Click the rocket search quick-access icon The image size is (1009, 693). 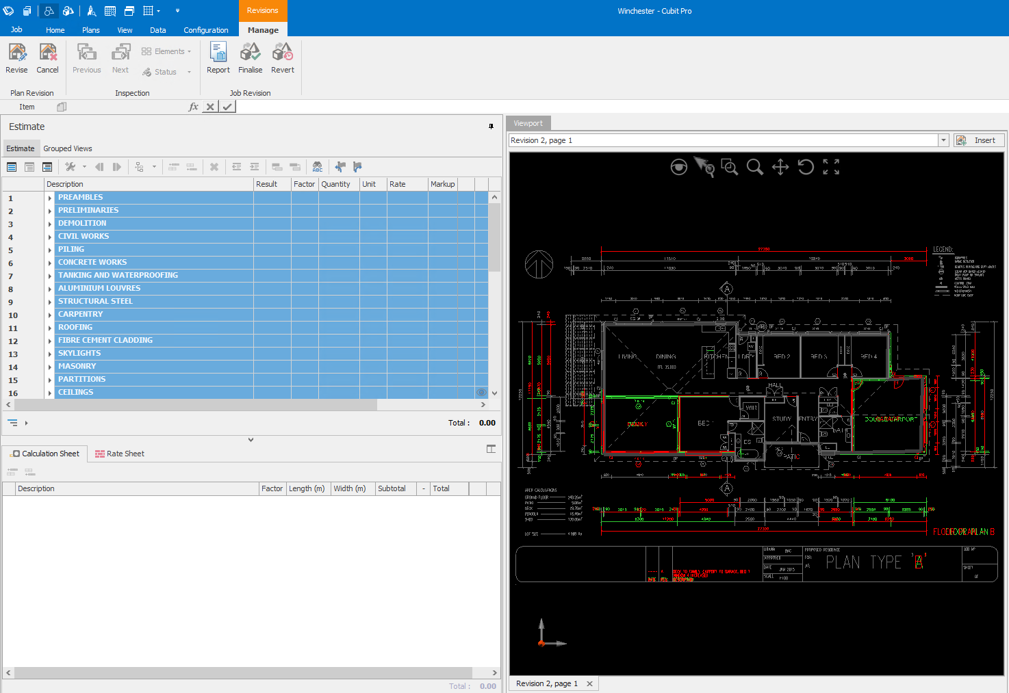tap(91, 11)
